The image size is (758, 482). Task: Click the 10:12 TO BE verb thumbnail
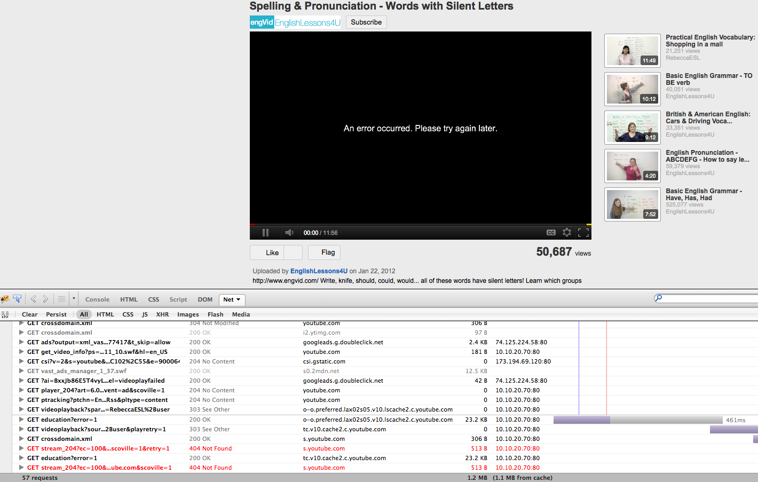click(633, 89)
